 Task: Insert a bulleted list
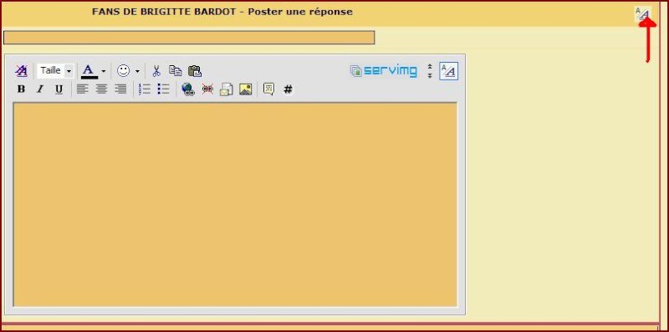(163, 89)
